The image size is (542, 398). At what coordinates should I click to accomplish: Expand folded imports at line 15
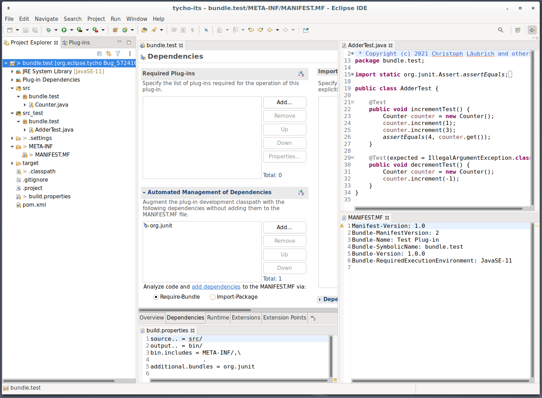(x=352, y=74)
